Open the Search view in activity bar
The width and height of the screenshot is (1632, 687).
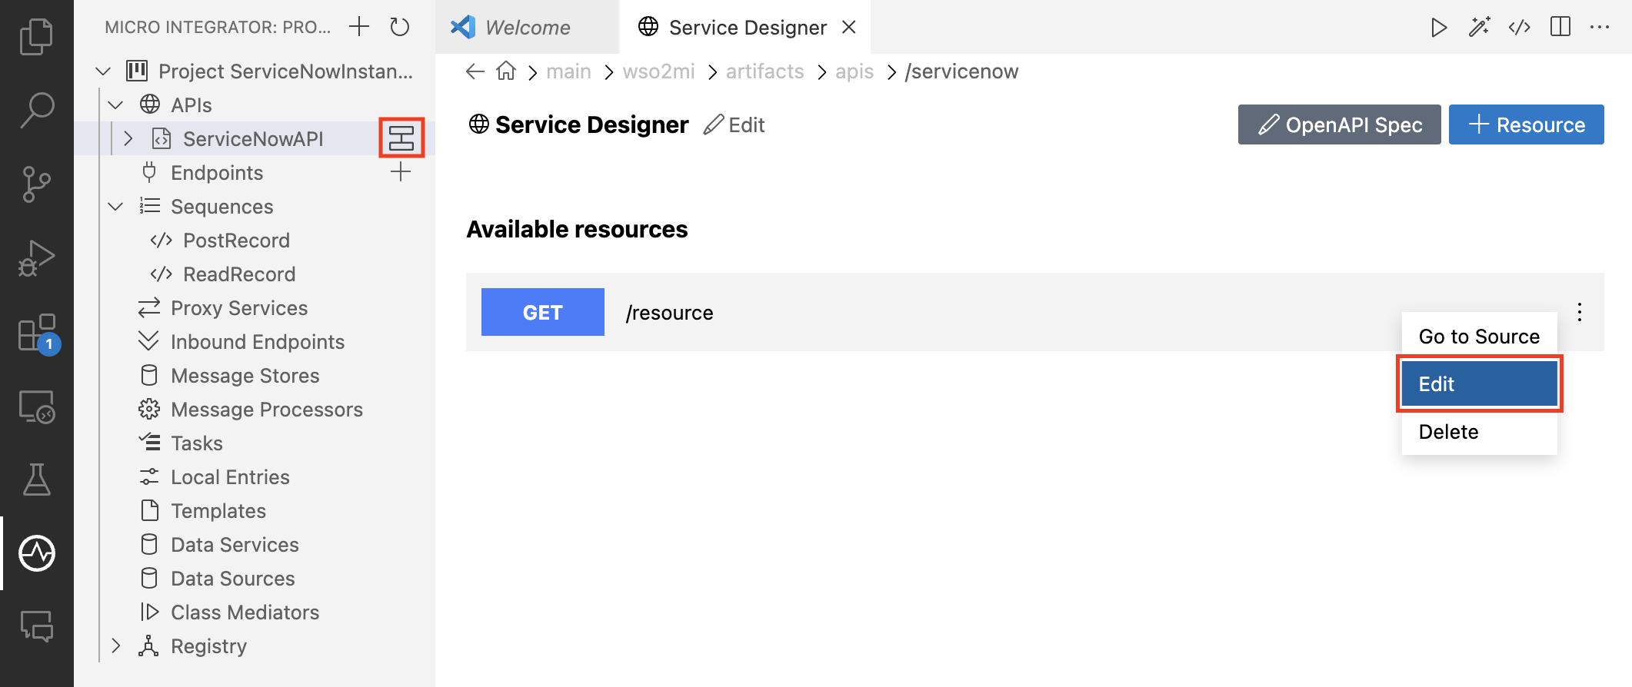coord(36,110)
